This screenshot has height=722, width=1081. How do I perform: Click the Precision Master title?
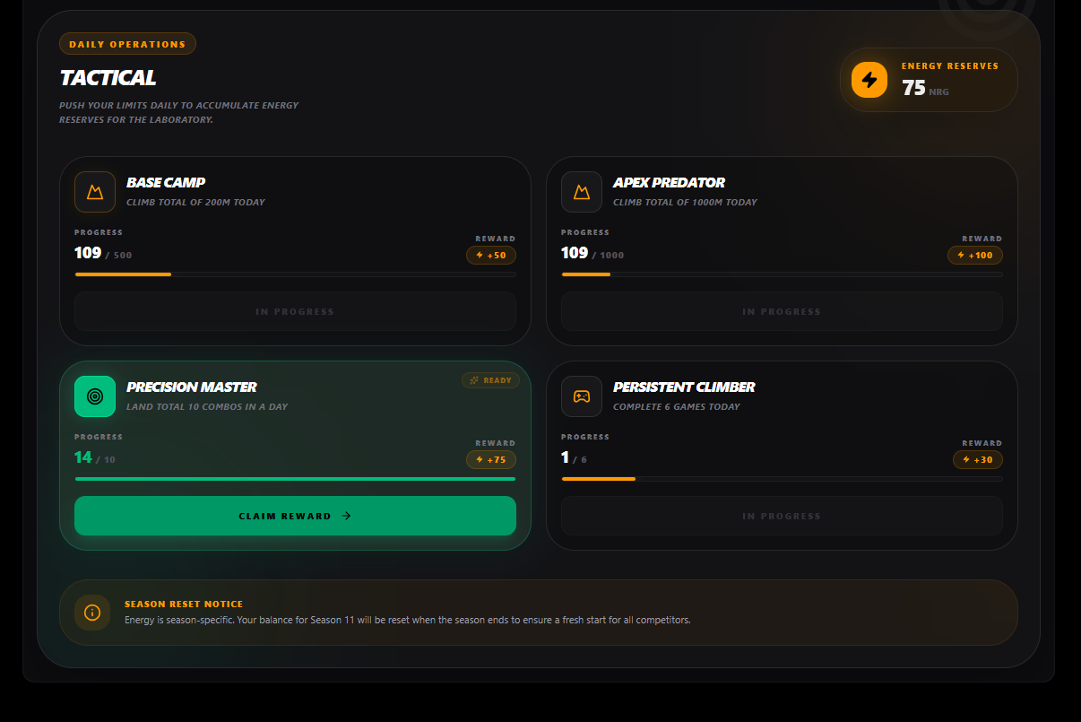(x=191, y=387)
